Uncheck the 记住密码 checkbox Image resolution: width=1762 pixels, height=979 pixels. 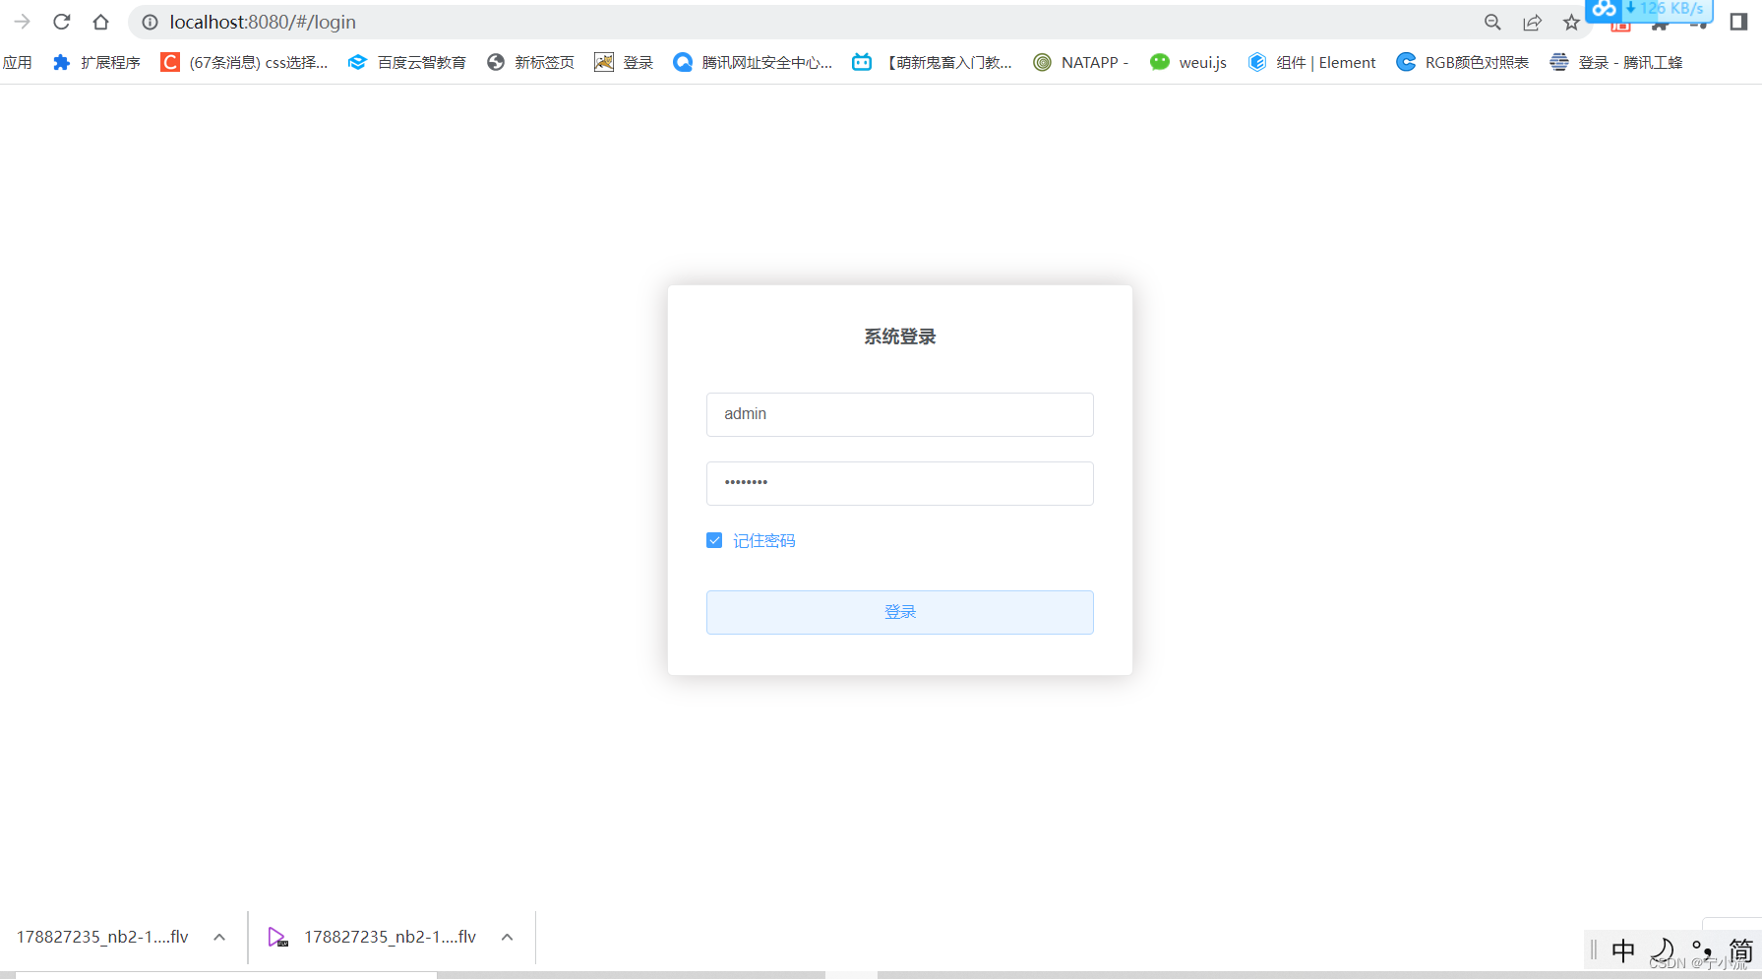pyautogui.click(x=714, y=540)
